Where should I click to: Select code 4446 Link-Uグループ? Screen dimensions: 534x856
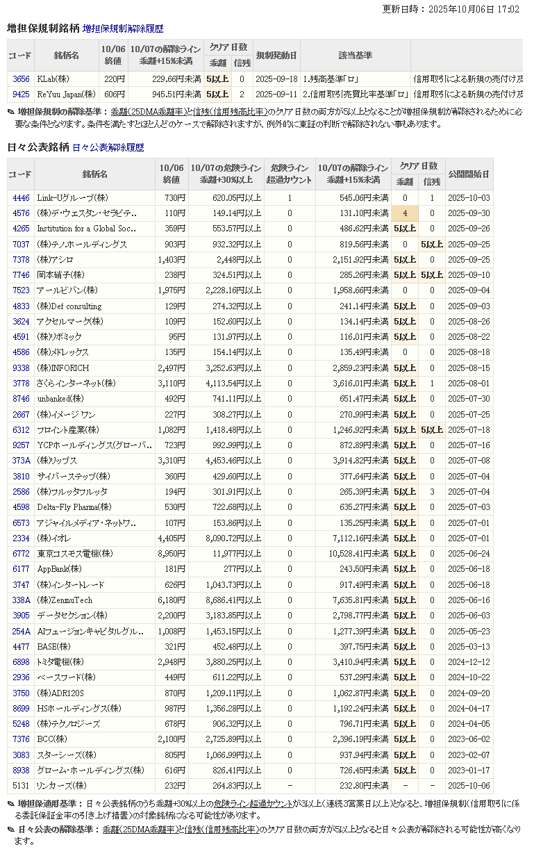point(21,198)
